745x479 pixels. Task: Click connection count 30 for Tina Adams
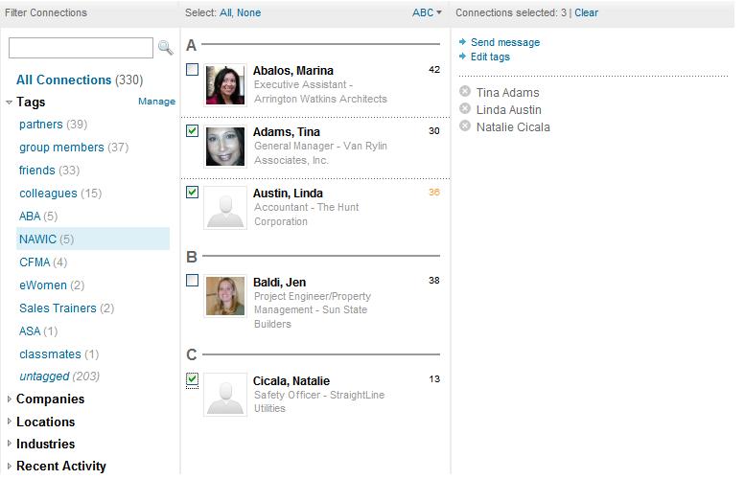coord(433,130)
